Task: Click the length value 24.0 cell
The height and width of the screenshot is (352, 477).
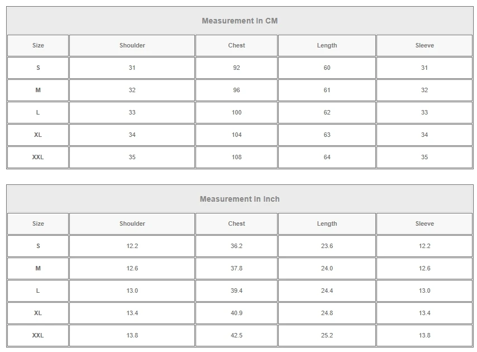Action: [x=327, y=268]
